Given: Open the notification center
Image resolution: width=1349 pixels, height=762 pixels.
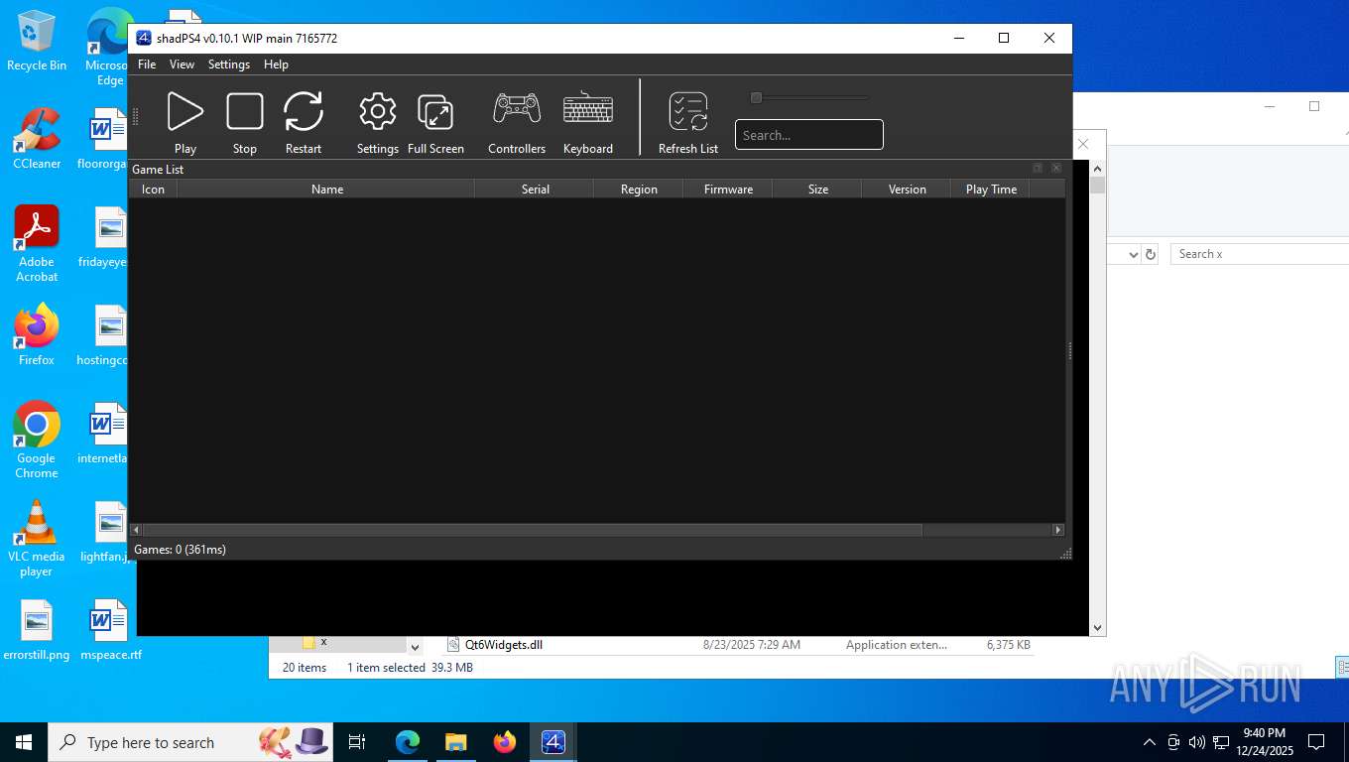Looking at the screenshot, I should (1316, 742).
